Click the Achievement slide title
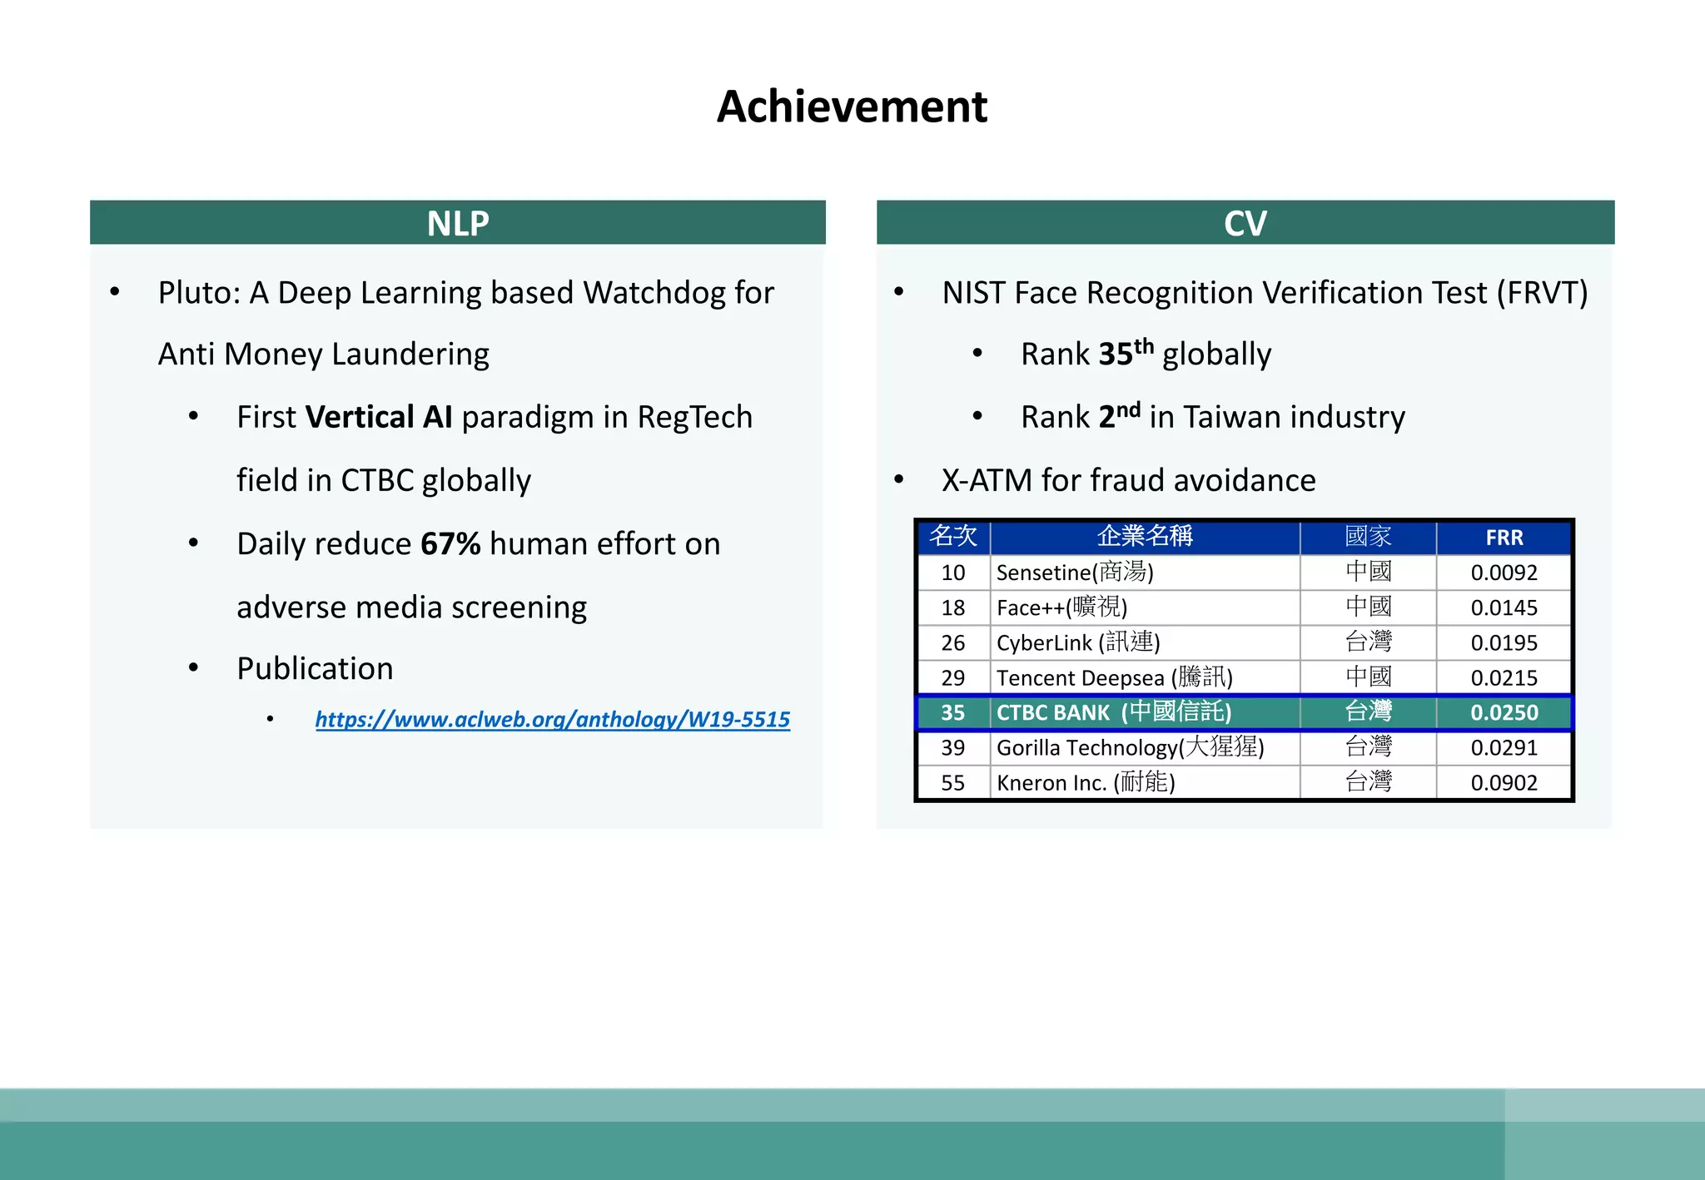The image size is (1705, 1180). point(852,107)
